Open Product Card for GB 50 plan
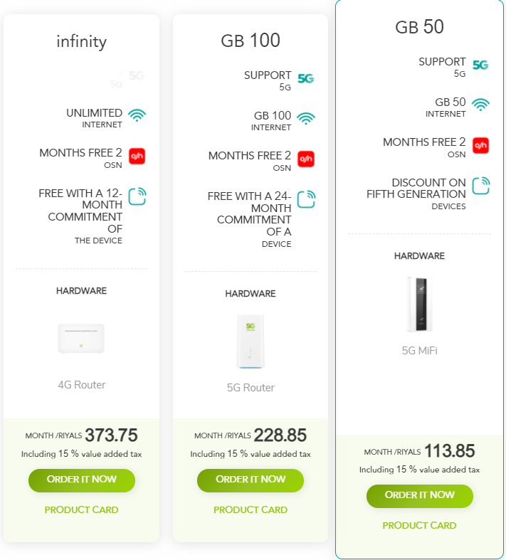The width and height of the screenshot is (506, 560). click(x=419, y=525)
